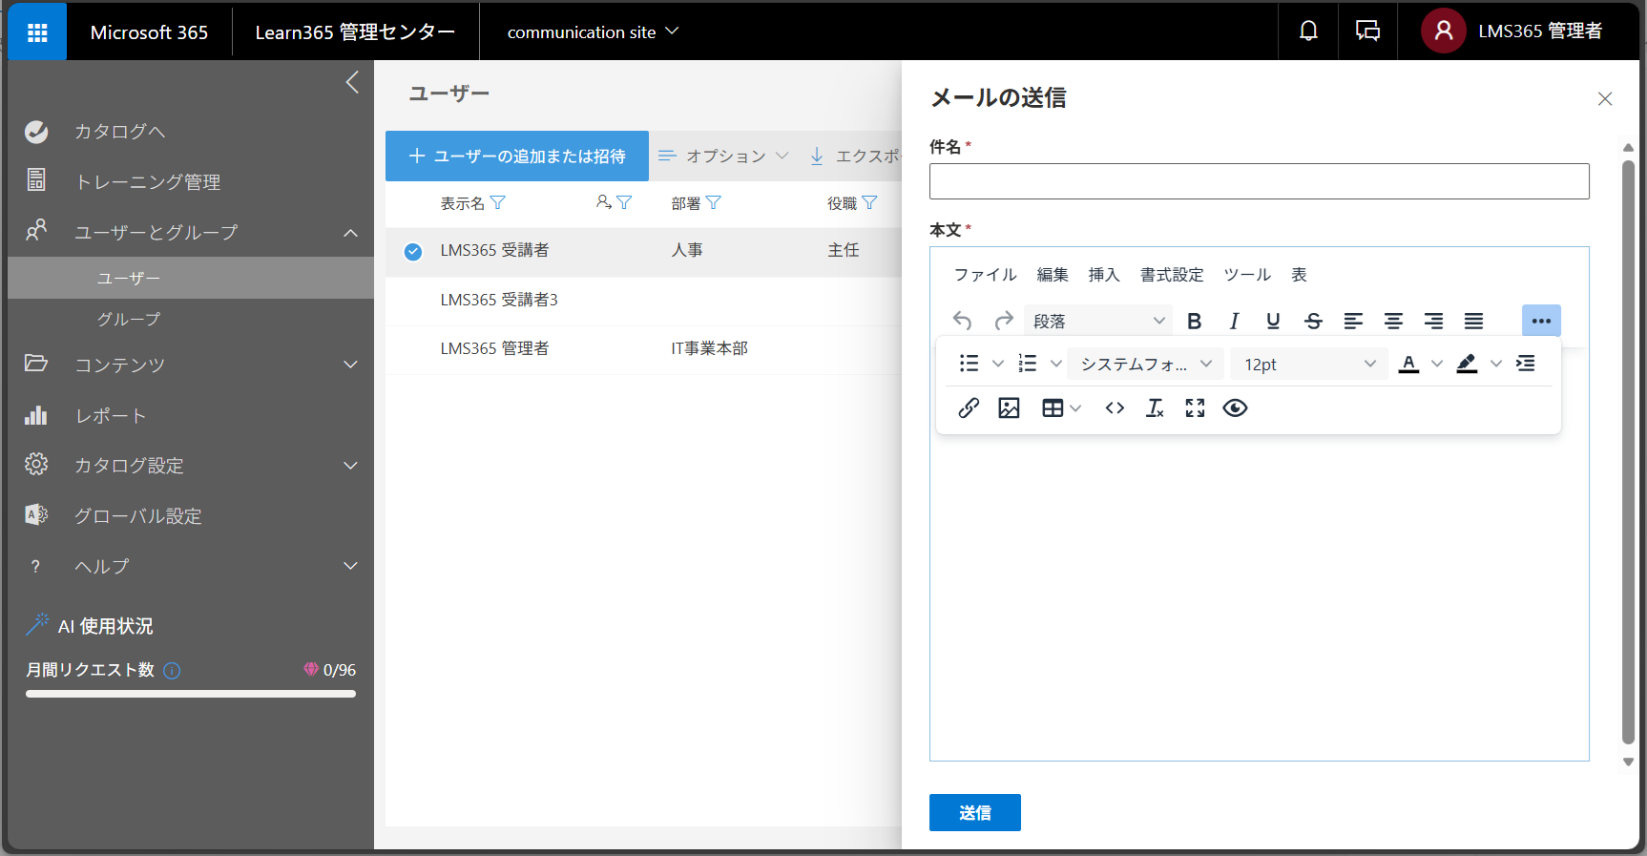Image resolution: width=1647 pixels, height=856 pixels.
Task: Open the 段落 block format dropdown
Action: click(x=1099, y=321)
